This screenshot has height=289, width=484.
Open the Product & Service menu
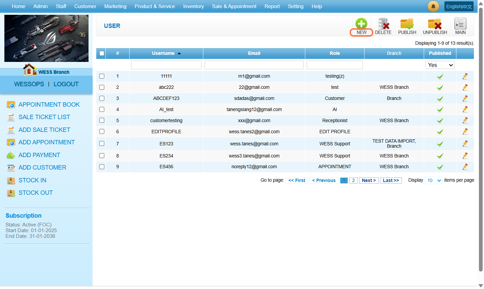155,6
